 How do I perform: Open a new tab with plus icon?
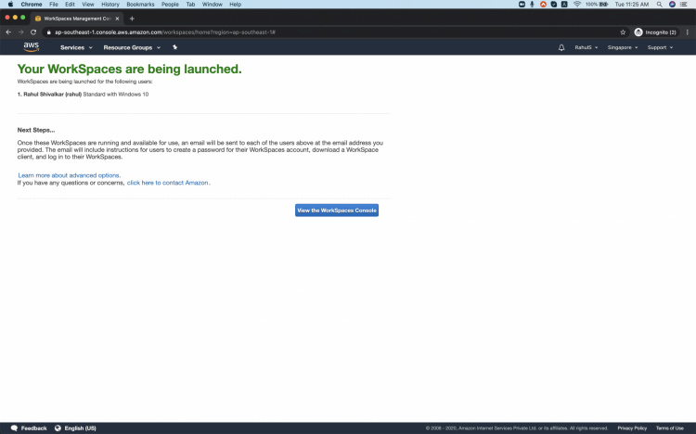pyautogui.click(x=132, y=19)
